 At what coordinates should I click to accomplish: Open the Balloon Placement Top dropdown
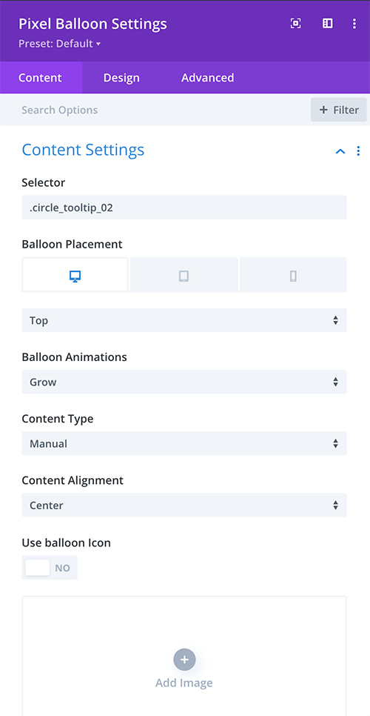click(x=184, y=320)
